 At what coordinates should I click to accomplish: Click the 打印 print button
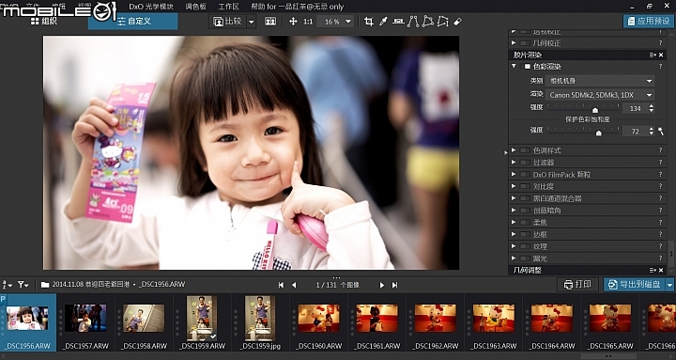coord(577,285)
